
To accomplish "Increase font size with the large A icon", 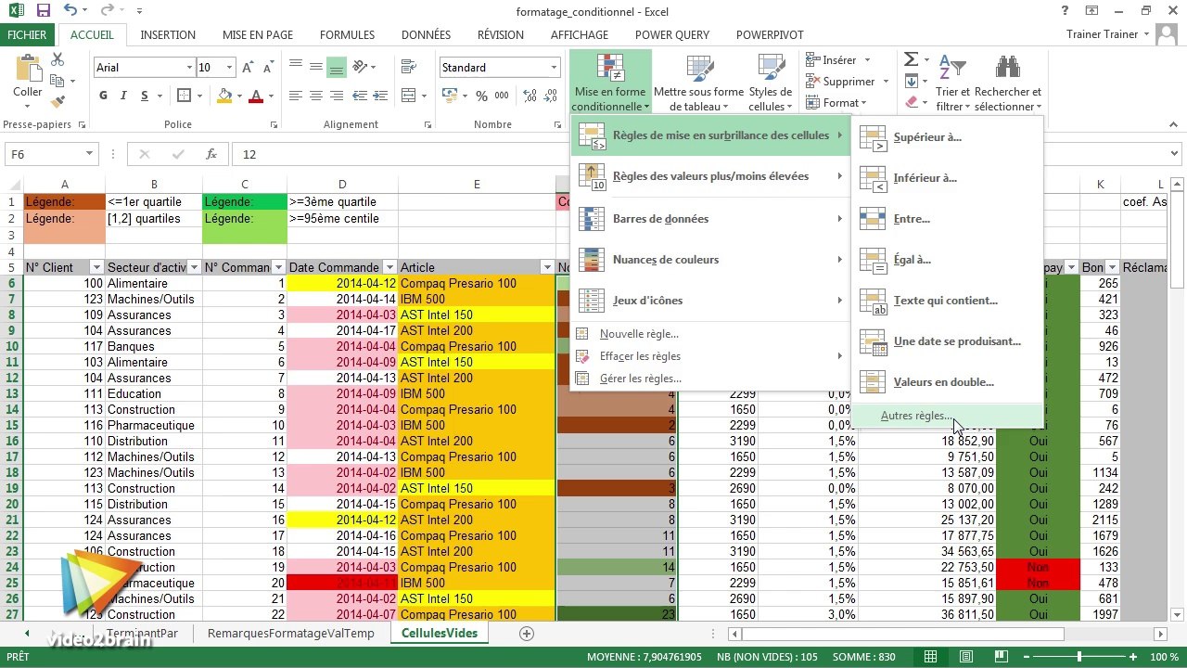I will [x=248, y=68].
